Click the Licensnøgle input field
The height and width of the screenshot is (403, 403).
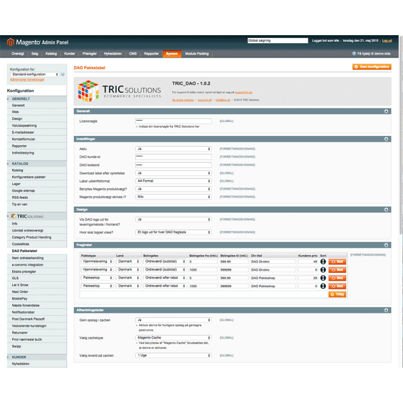pyautogui.click(x=173, y=121)
